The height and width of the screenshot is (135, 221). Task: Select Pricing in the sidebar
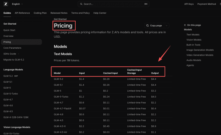pyautogui.click(x=22, y=42)
